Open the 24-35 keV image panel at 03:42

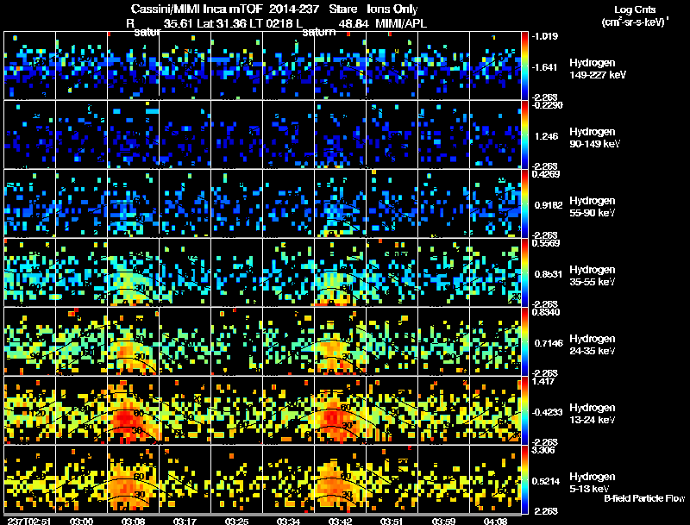[x=340, y=341]
